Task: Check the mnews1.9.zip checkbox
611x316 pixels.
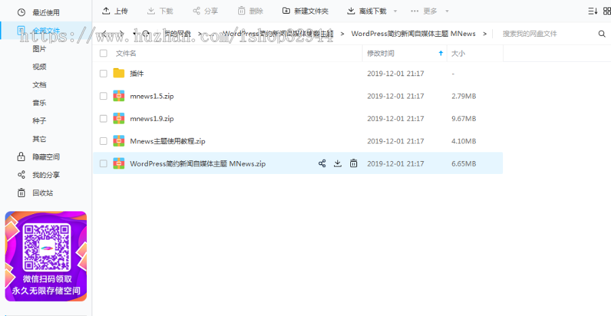Action: (x=103, y=119)
